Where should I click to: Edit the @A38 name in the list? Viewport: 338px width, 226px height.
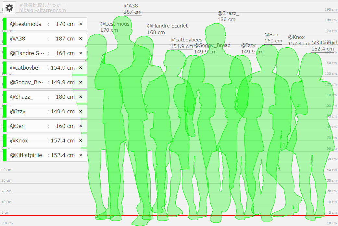(x=18, y=39)
